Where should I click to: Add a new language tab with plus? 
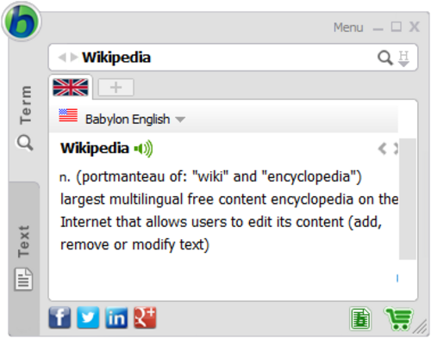pos(116,87)
